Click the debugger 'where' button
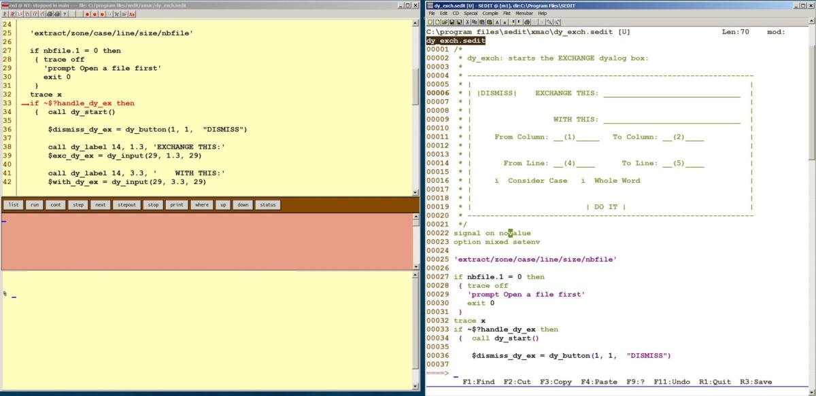816x396 pixels. point(201,204)
